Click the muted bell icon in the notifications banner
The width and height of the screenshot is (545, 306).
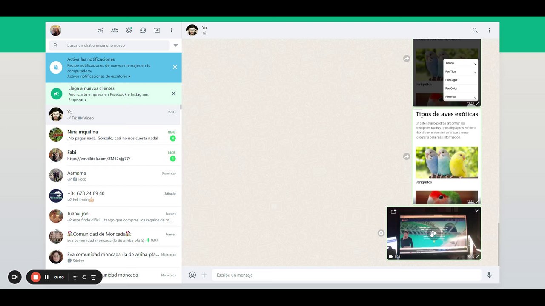[56, 68]
